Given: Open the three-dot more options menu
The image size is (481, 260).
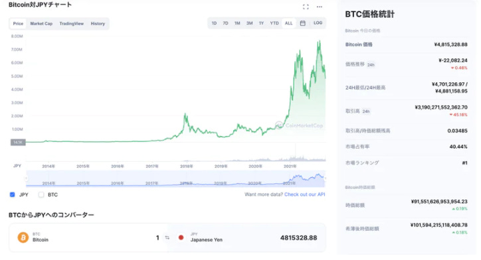Looking at the screenshot, I should 320,7.
